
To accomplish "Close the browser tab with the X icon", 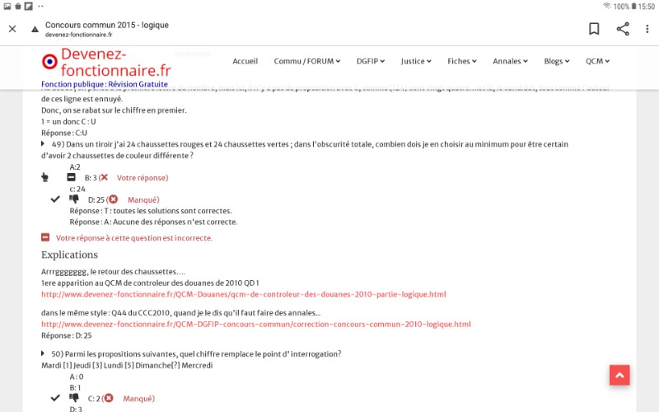I will pyautogui.click(x=12, y=29).
